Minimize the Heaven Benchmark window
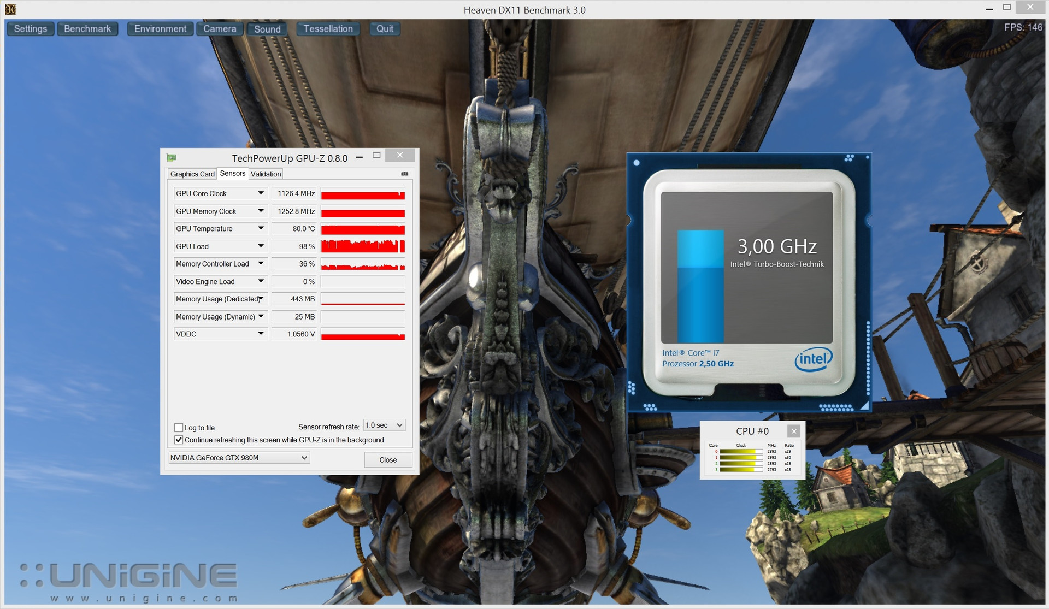This screenshot has width=1049, height=609. point(989,9)
